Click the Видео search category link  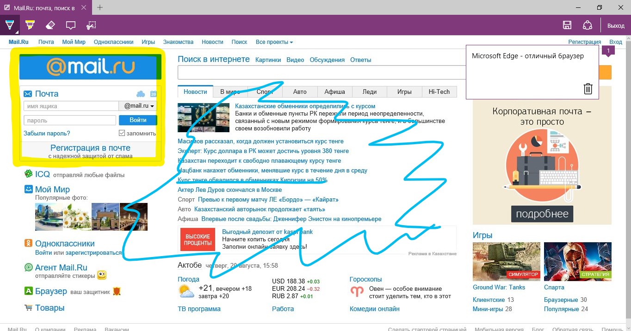coord(295,60)
